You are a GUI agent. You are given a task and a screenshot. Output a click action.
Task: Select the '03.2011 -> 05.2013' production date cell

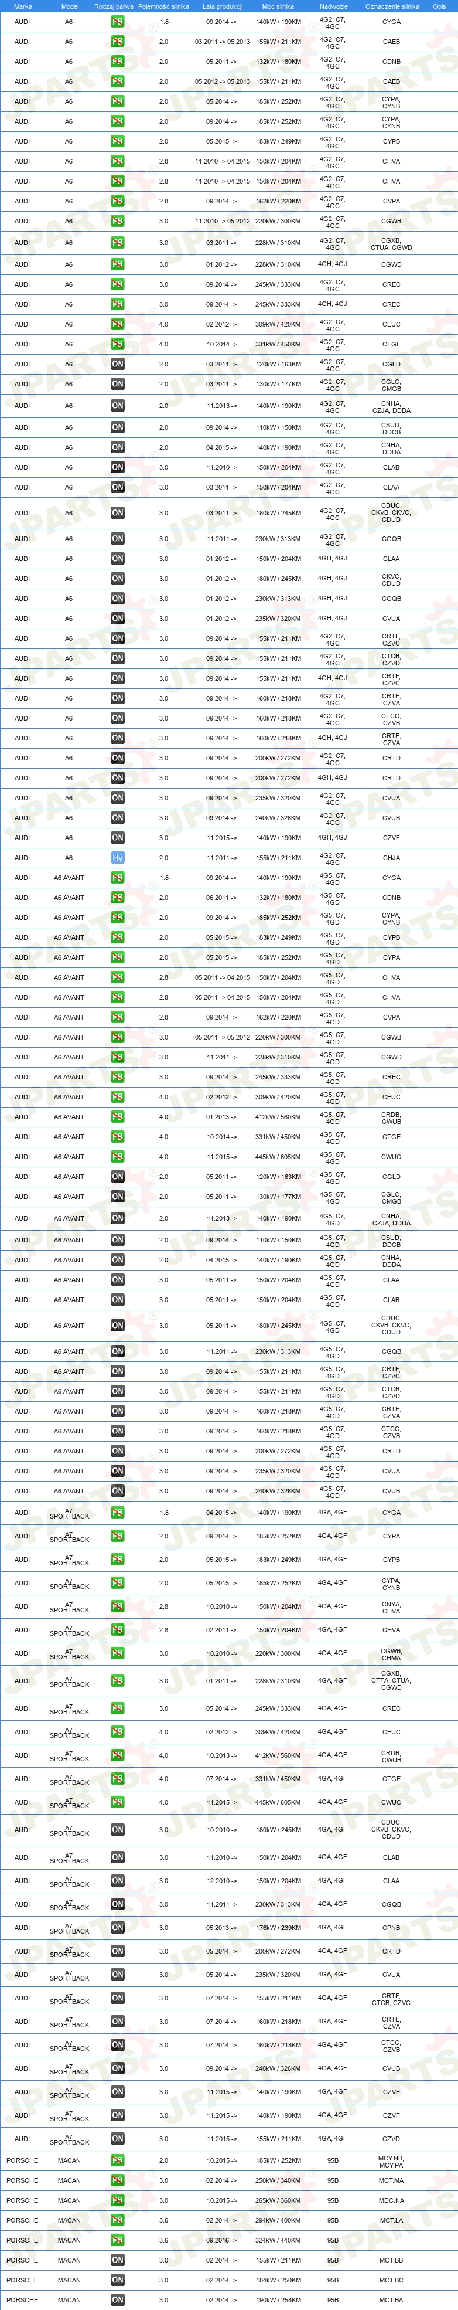tap(223, 41)
